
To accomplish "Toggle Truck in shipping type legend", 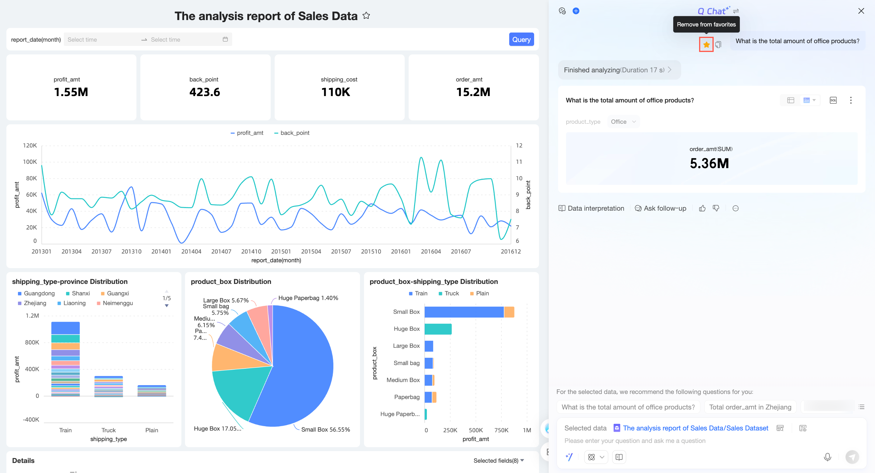I will coord(448,293).
